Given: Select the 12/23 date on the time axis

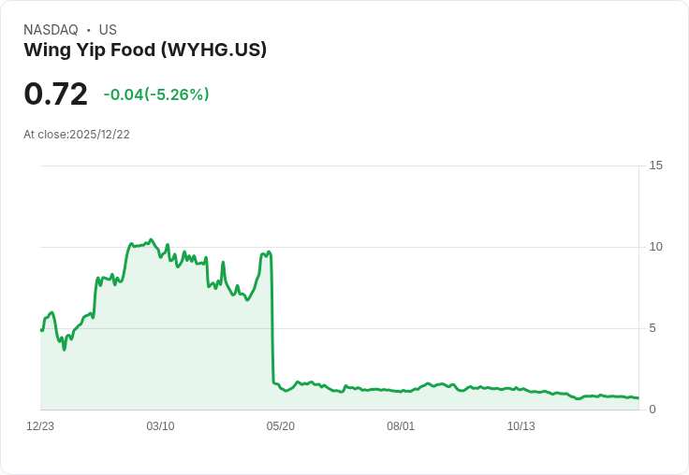Looking at the screenshot, I should (40, 426).
